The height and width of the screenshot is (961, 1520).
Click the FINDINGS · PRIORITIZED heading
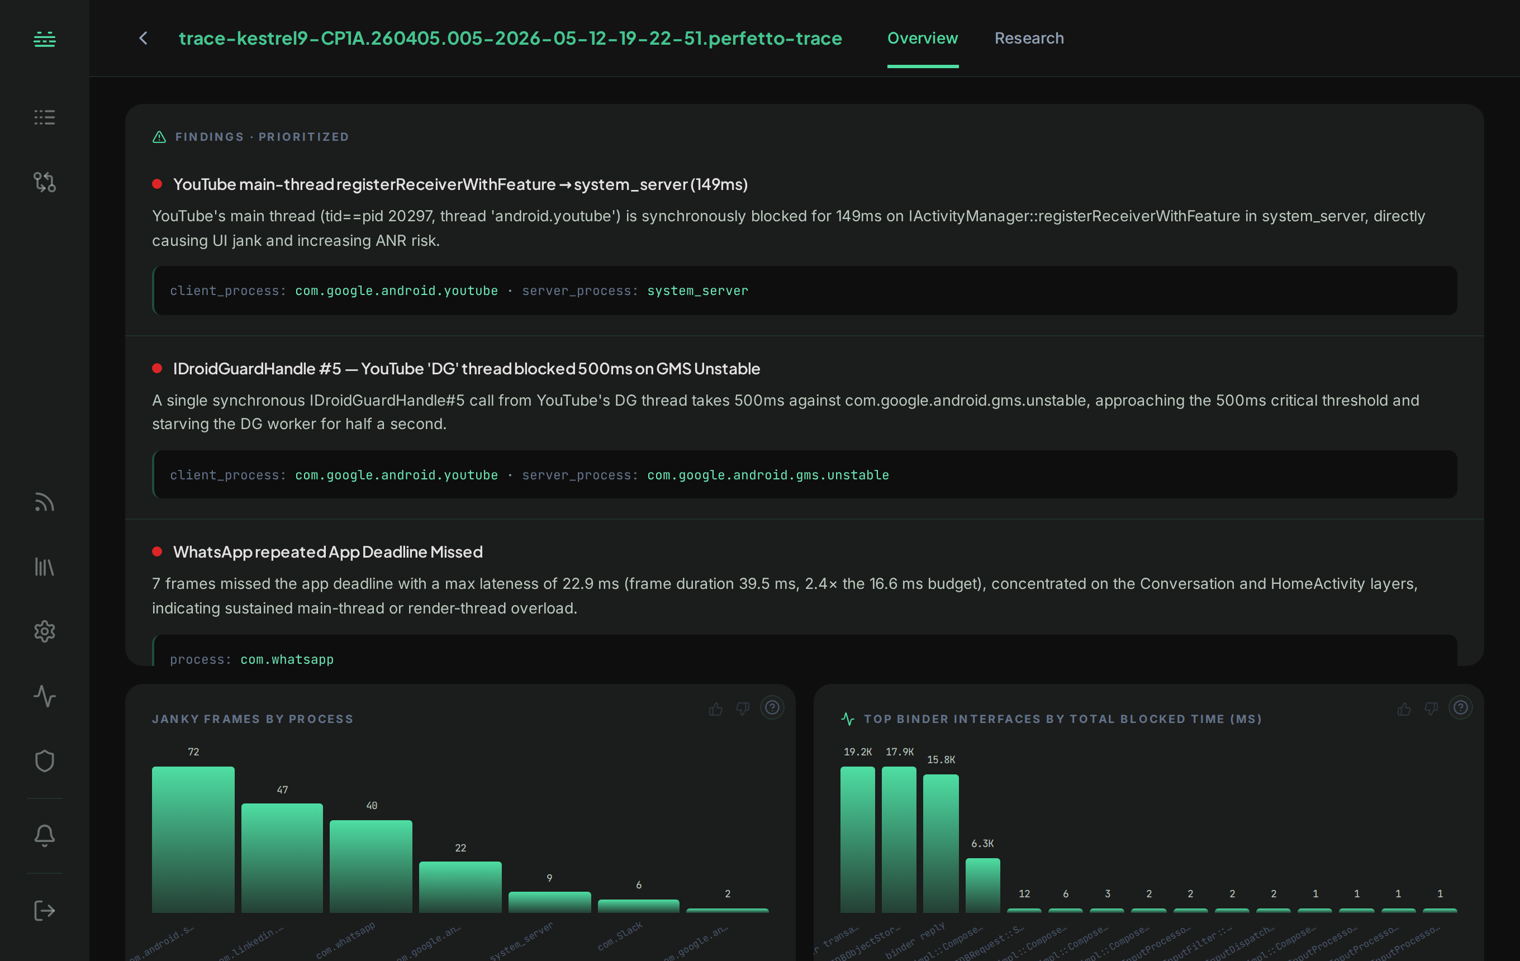[262, 137]
